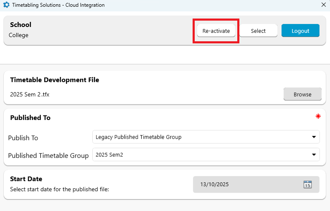
Task: Click the College school name
Action: click(19, 35)
